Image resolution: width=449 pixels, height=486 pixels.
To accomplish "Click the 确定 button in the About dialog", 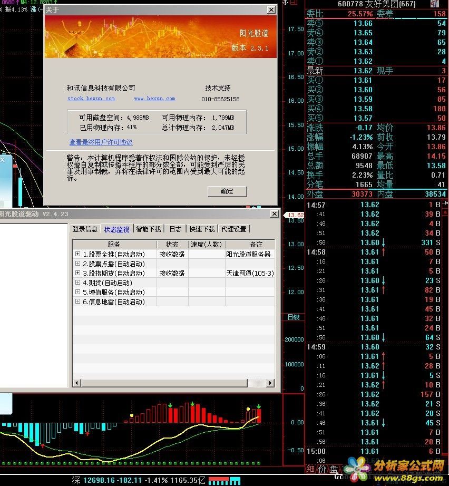I will tap(227, 191).
